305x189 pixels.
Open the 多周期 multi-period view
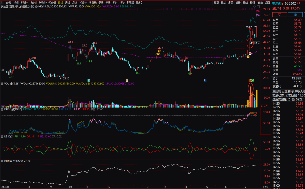tap(130, 3)
